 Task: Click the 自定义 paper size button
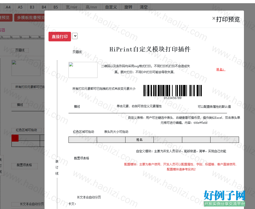(x=111, y=7)
